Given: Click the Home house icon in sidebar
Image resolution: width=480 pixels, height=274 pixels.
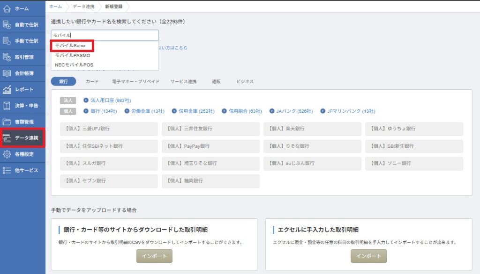Looking at the screenshot, I should [x=7, y=8].
